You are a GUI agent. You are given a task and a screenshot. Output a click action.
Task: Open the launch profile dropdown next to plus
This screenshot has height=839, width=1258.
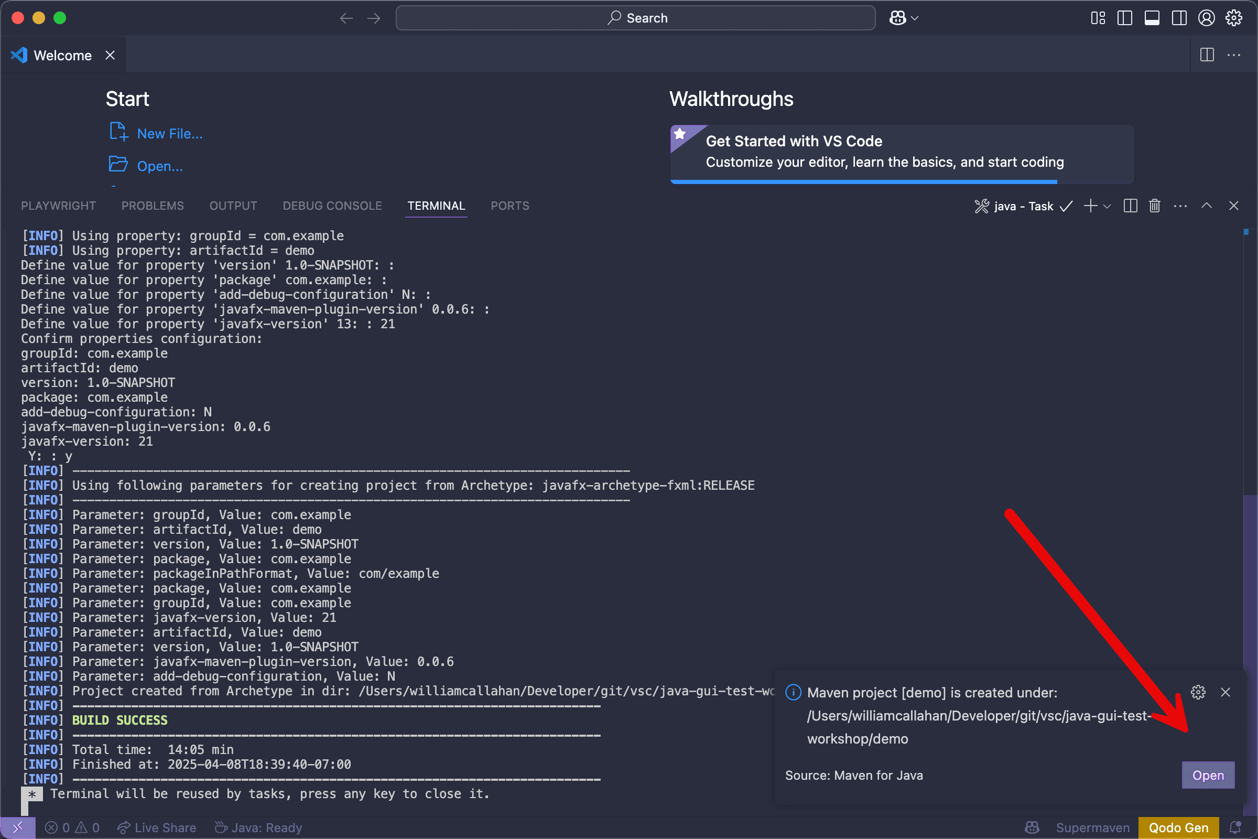(x=1106, y=206)
